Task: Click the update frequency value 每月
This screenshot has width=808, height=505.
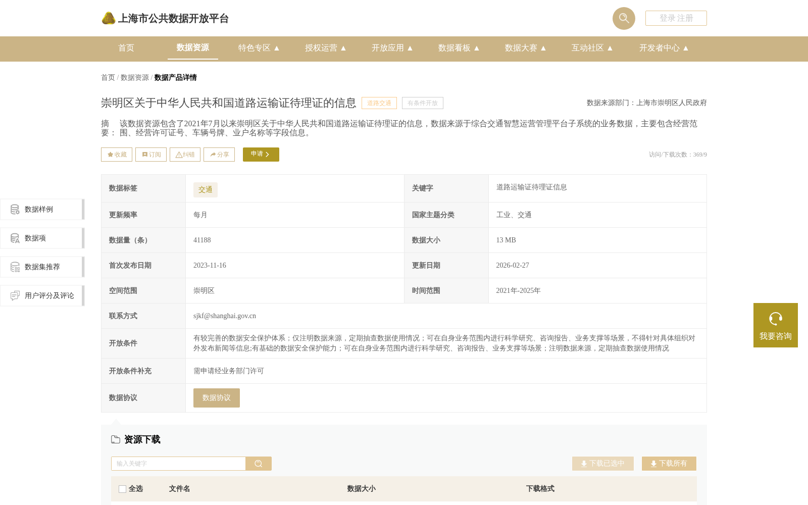Action: pyautogui.click(x=200, y=215)
